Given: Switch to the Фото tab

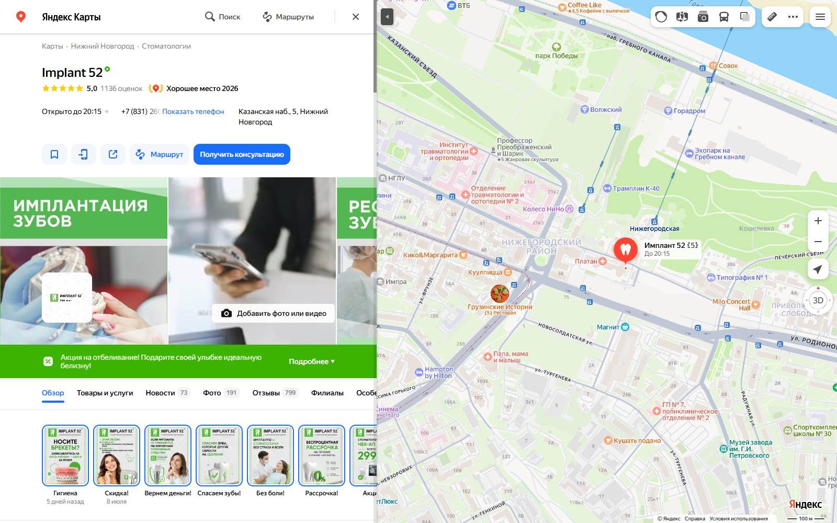Looking at the screenshot, I should [221, 393].
